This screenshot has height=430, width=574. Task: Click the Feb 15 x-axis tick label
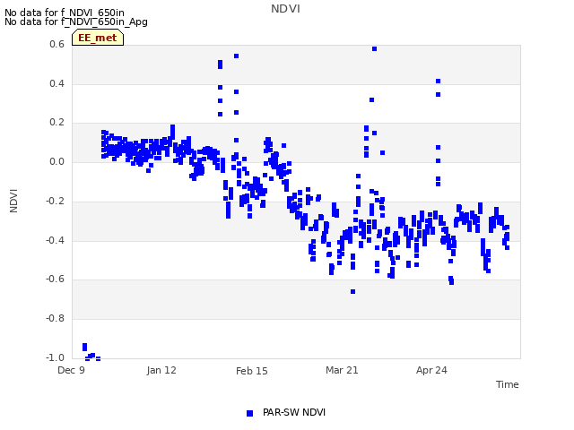coord(252,371)
